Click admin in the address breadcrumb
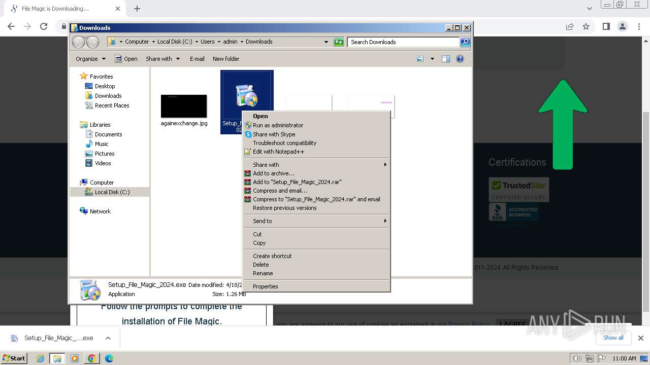Viewport: 650px width, 365px height. coord(230,42)
